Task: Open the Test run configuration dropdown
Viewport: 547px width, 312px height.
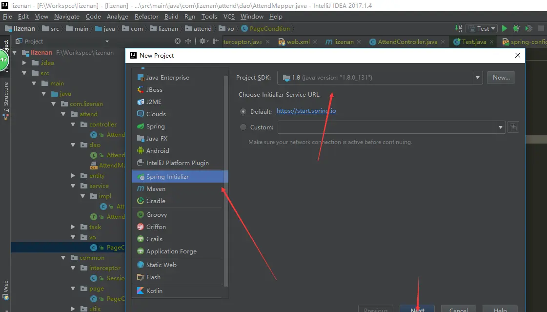Action: pyautogui.click(x=482, y=29)
